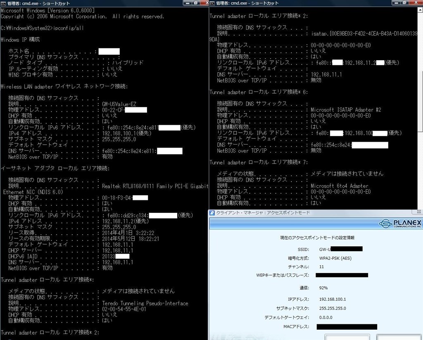
Task: Maximize the left cmd.exe window
Action: point(196,3)
